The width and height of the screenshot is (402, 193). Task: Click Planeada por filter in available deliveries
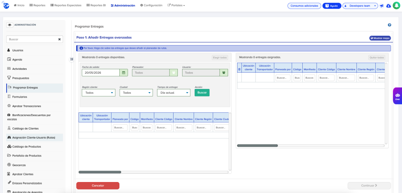point(120,127)
